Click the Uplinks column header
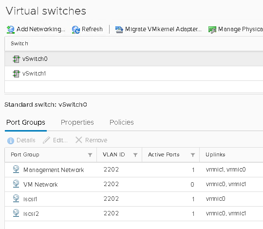This screenshot has width=263, height=229. pos(231,154)
